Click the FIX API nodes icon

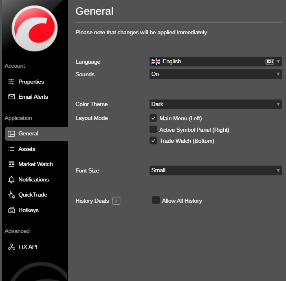point(11,247)
